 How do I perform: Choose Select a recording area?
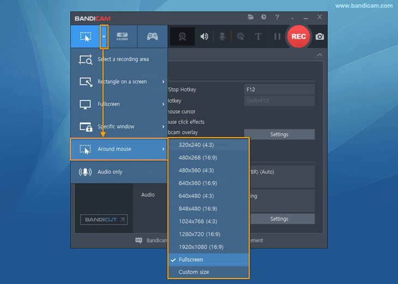click(119, 59)
